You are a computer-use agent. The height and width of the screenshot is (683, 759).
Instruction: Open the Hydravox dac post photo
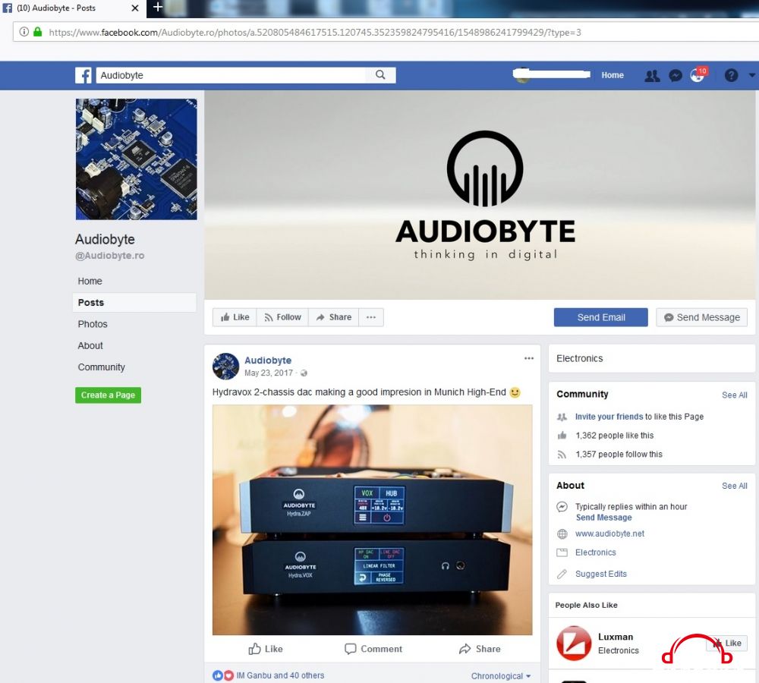pyautogui.click(x=372, y=520)
